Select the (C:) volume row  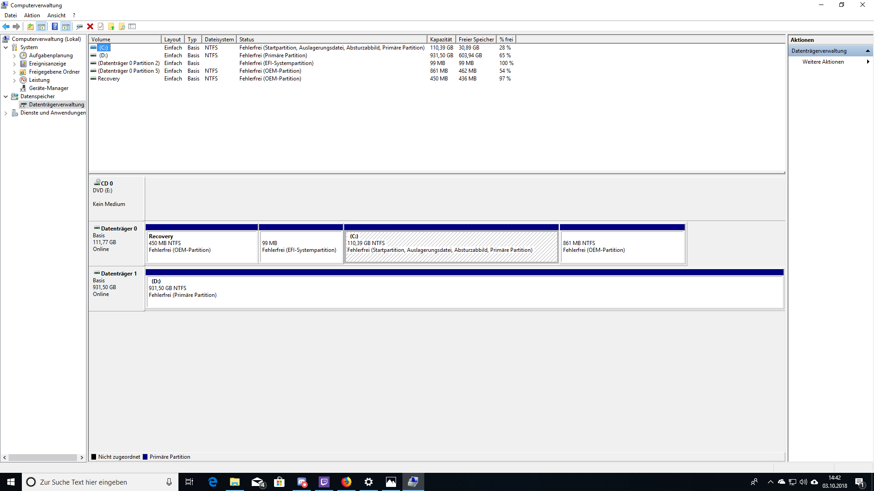(302, 48)
